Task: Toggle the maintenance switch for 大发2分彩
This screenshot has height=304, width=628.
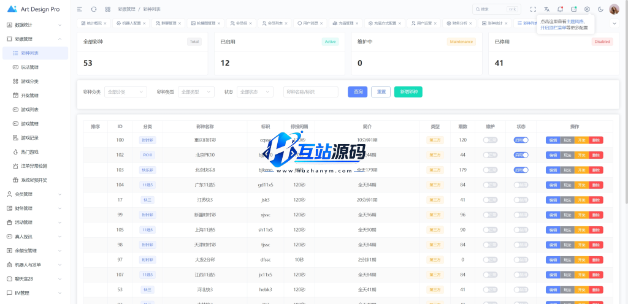Action: point(490,260)
